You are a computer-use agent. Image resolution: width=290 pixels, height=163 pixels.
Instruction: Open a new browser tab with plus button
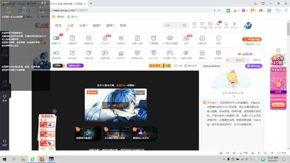(91, 4)
